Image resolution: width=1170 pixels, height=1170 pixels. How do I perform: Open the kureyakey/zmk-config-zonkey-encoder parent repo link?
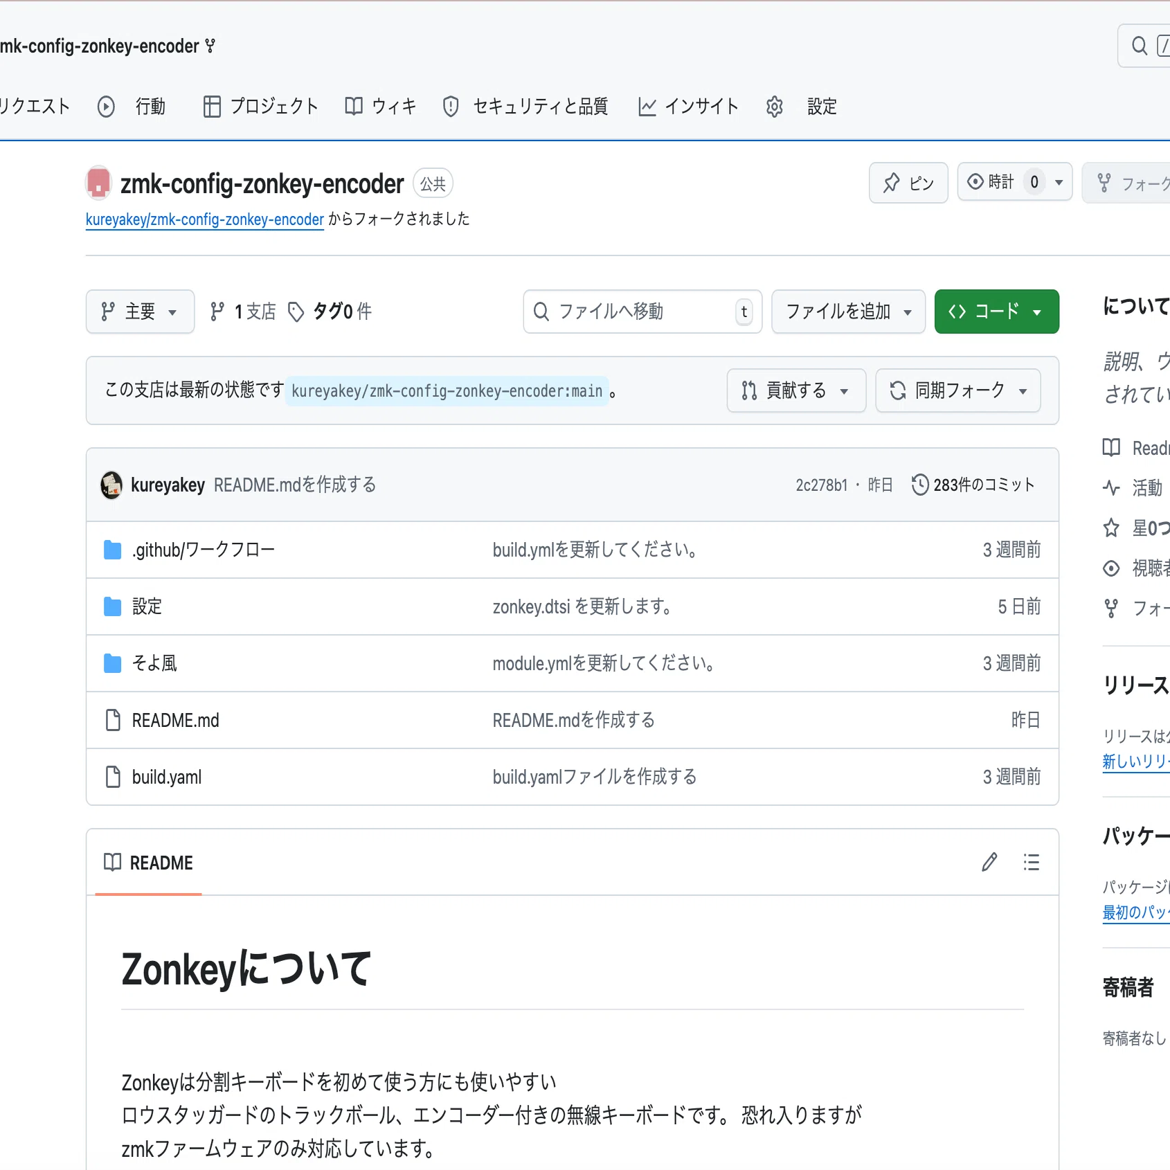[205, 219]
